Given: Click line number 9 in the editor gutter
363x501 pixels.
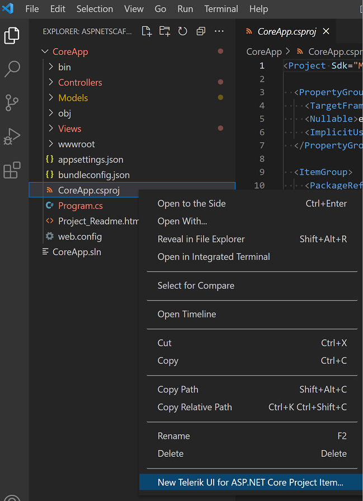Looking at the screenshot, I should coord(262,172).
